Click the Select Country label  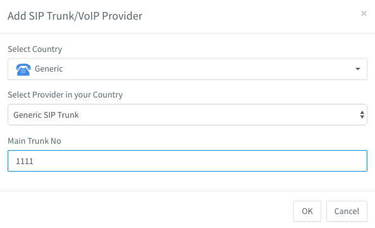click(35, 49)
